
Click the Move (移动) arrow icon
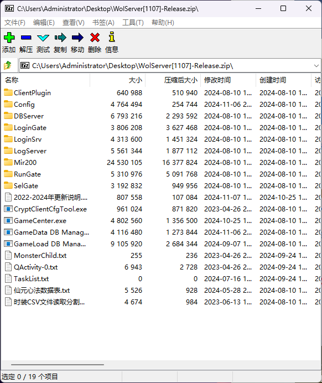click(x=77, y=38)
